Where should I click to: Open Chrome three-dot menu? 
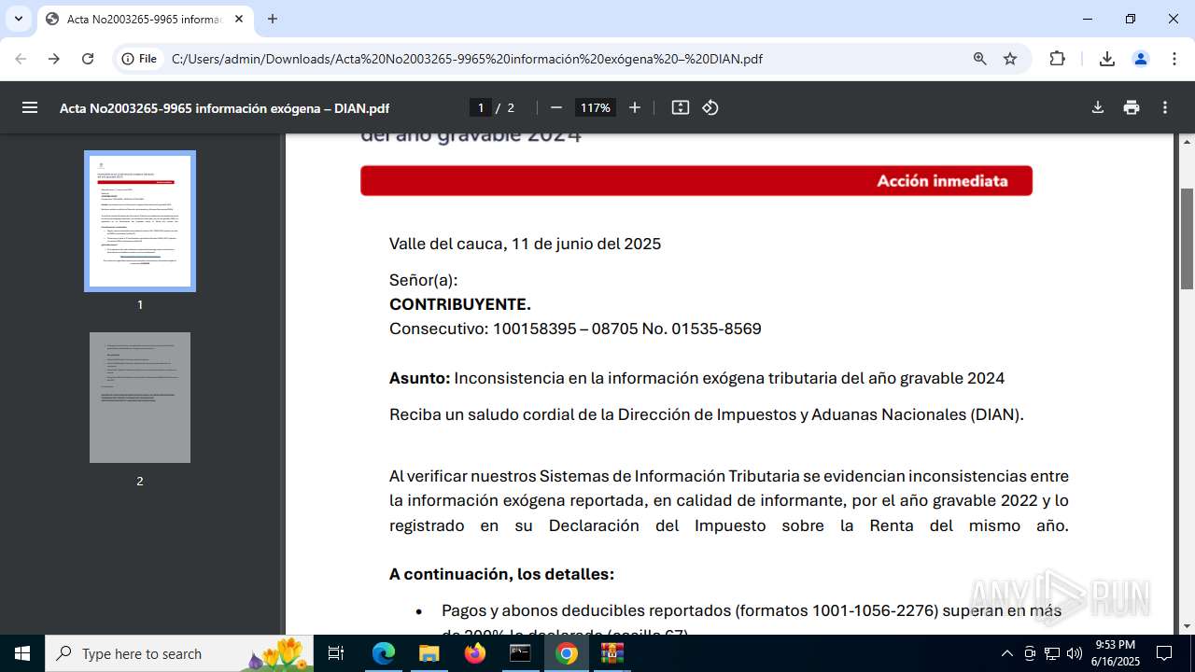click(x=1174, y=59)
